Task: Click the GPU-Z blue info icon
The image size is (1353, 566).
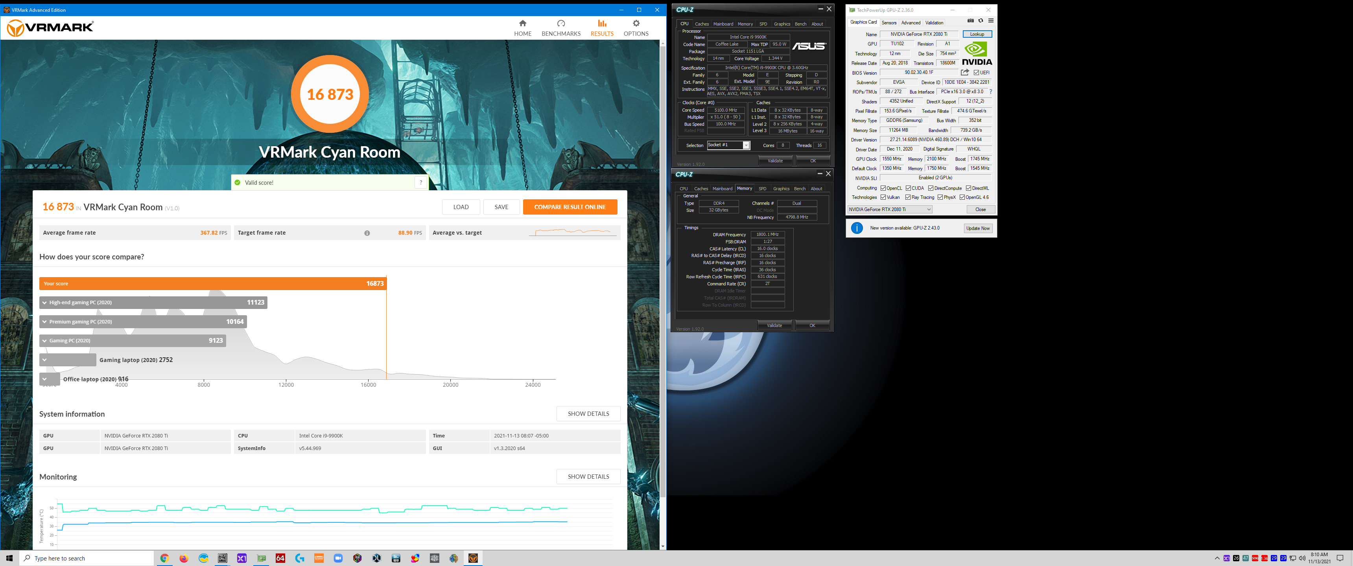Action: coord(857,228)
